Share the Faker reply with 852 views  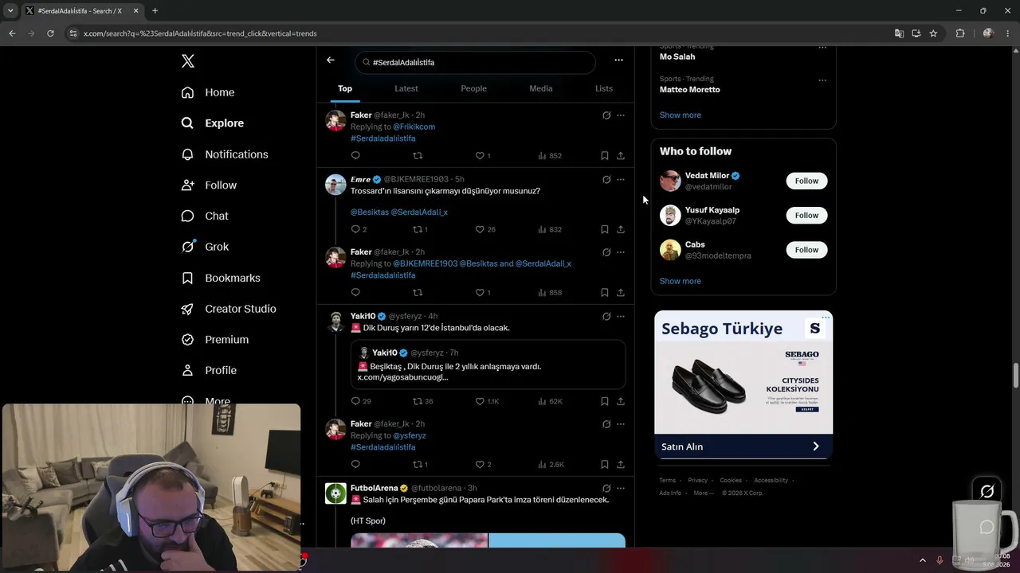coord(621,156)
